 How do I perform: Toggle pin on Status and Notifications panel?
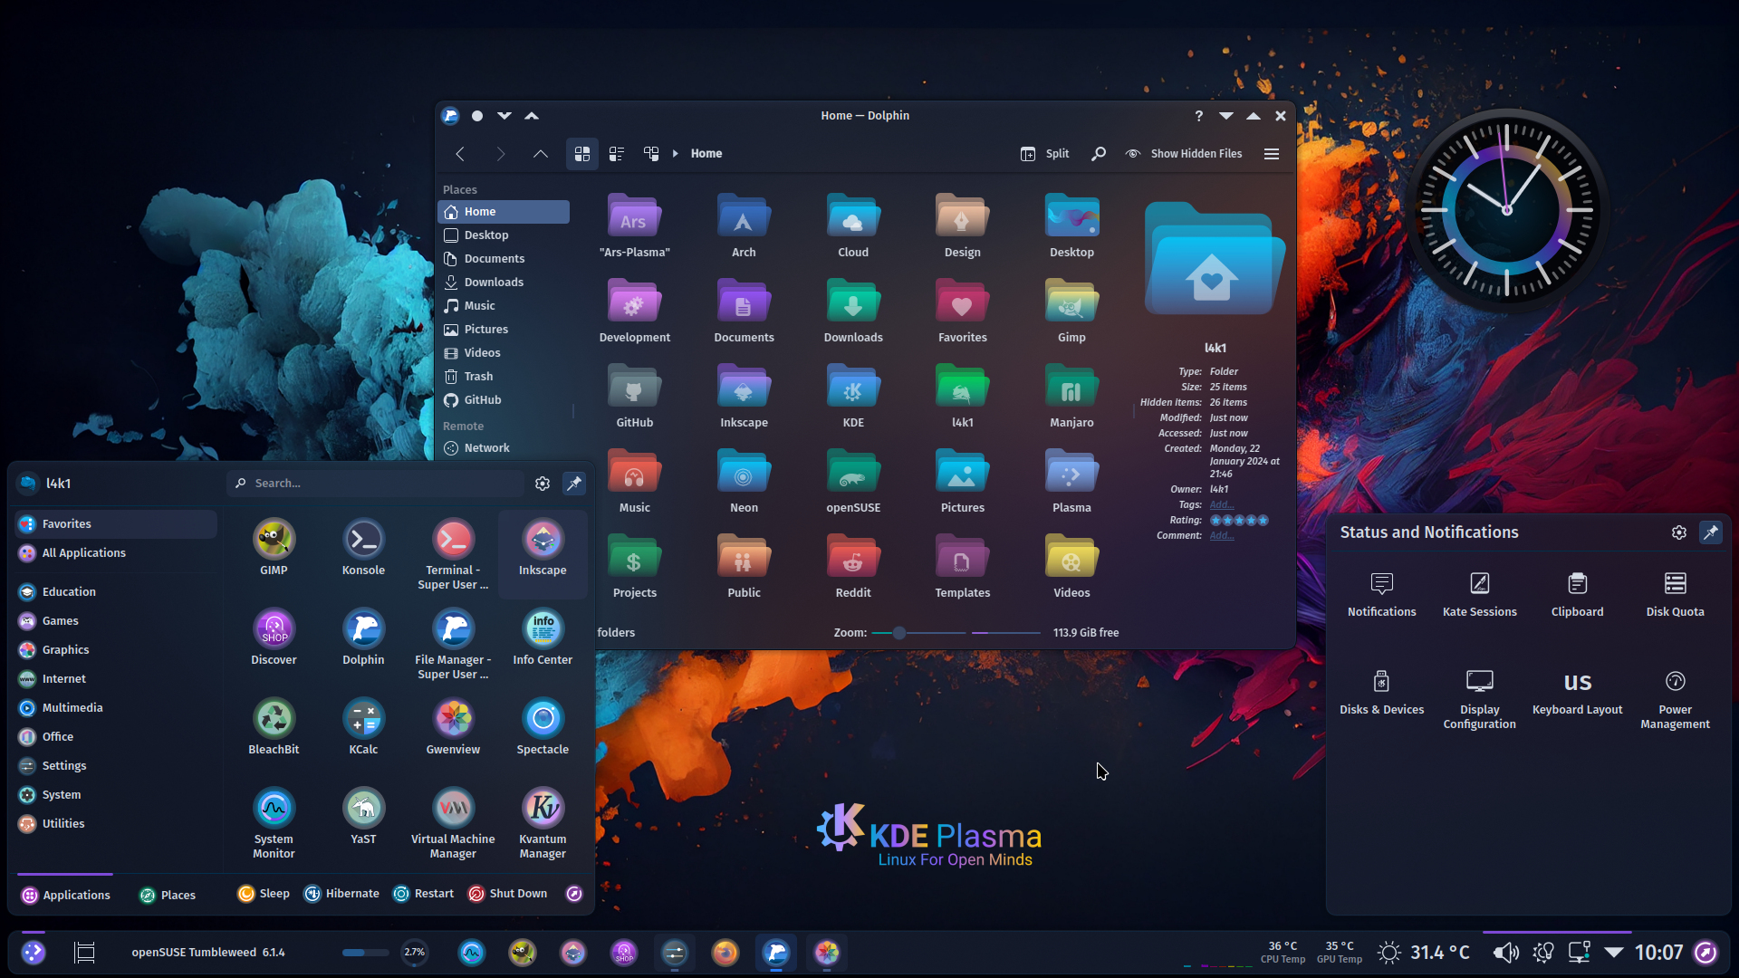coord(1710,532)
